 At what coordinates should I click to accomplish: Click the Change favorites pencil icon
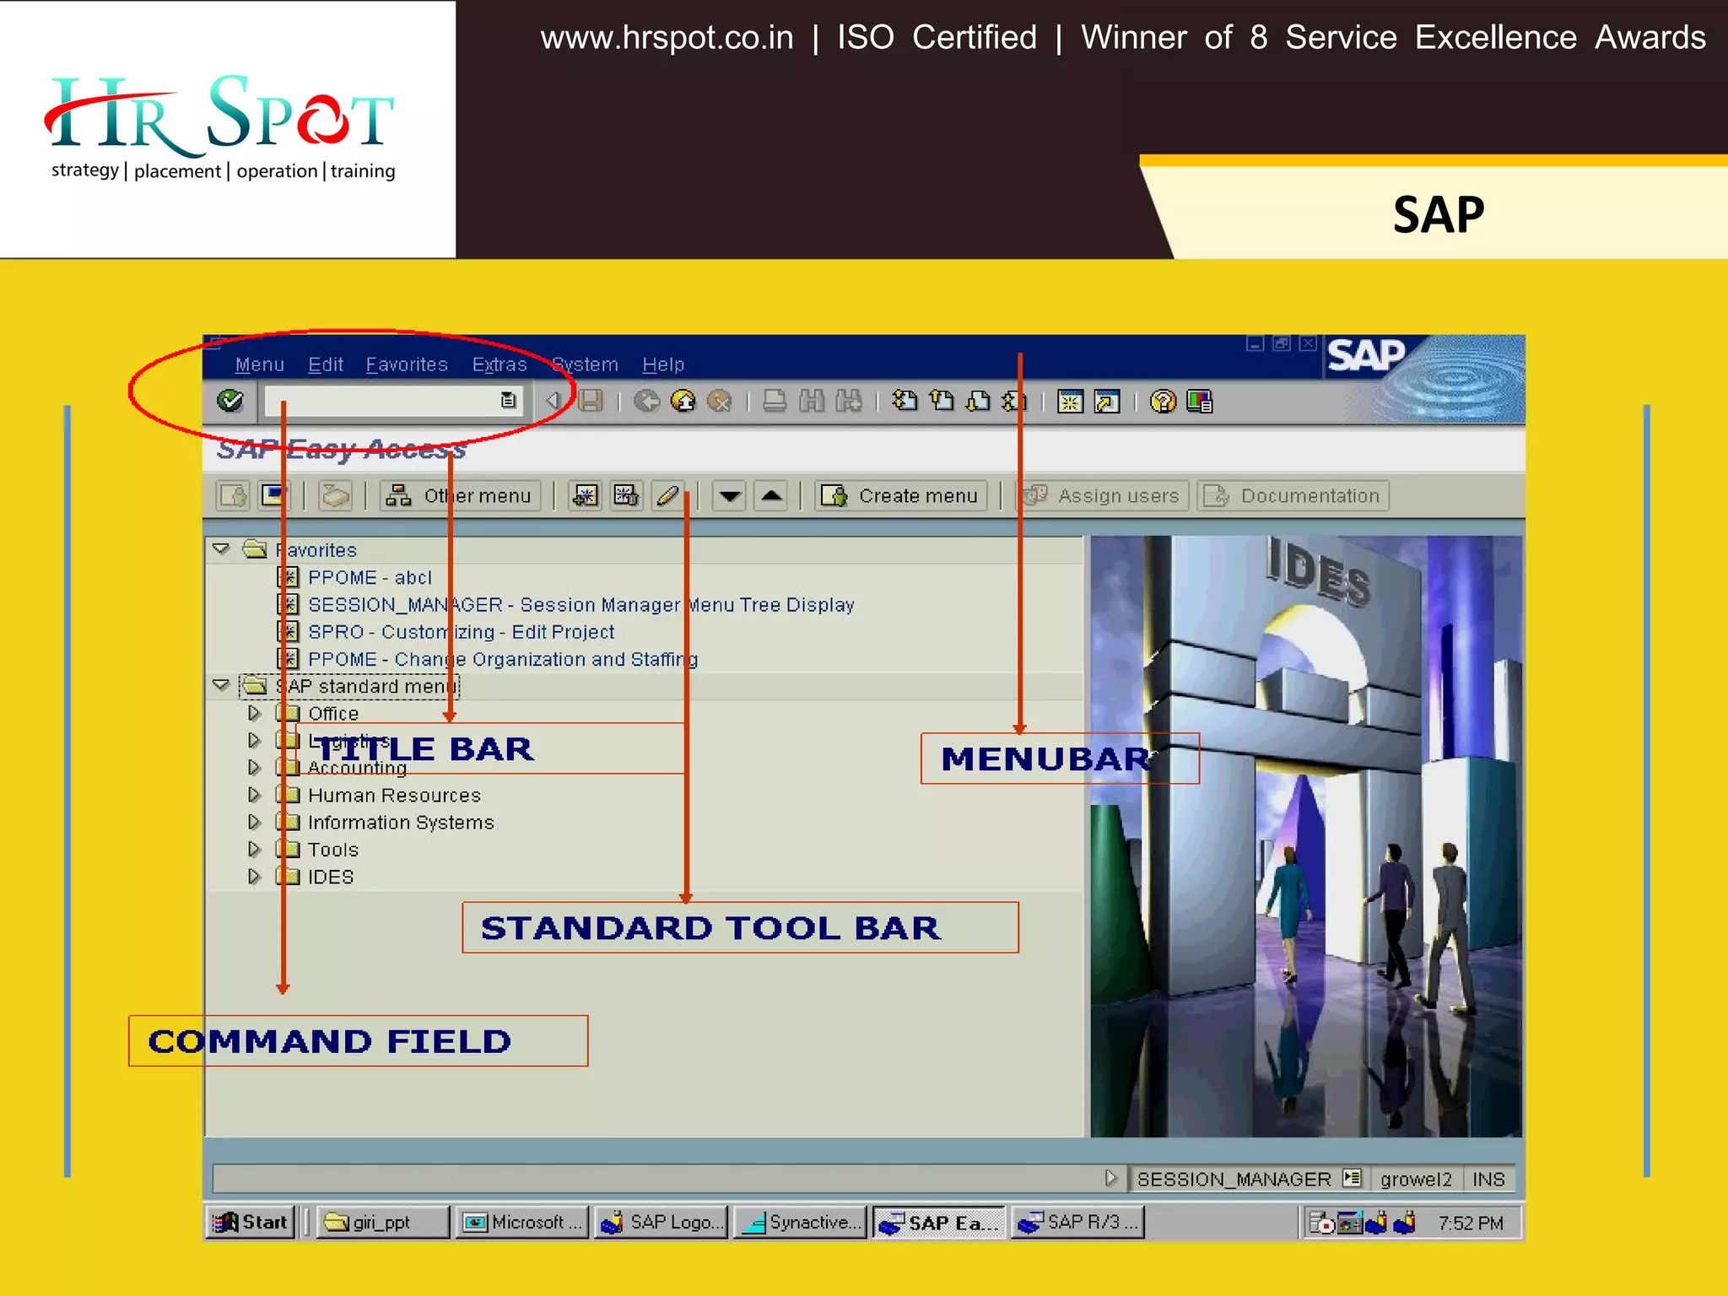pos(667,495)
